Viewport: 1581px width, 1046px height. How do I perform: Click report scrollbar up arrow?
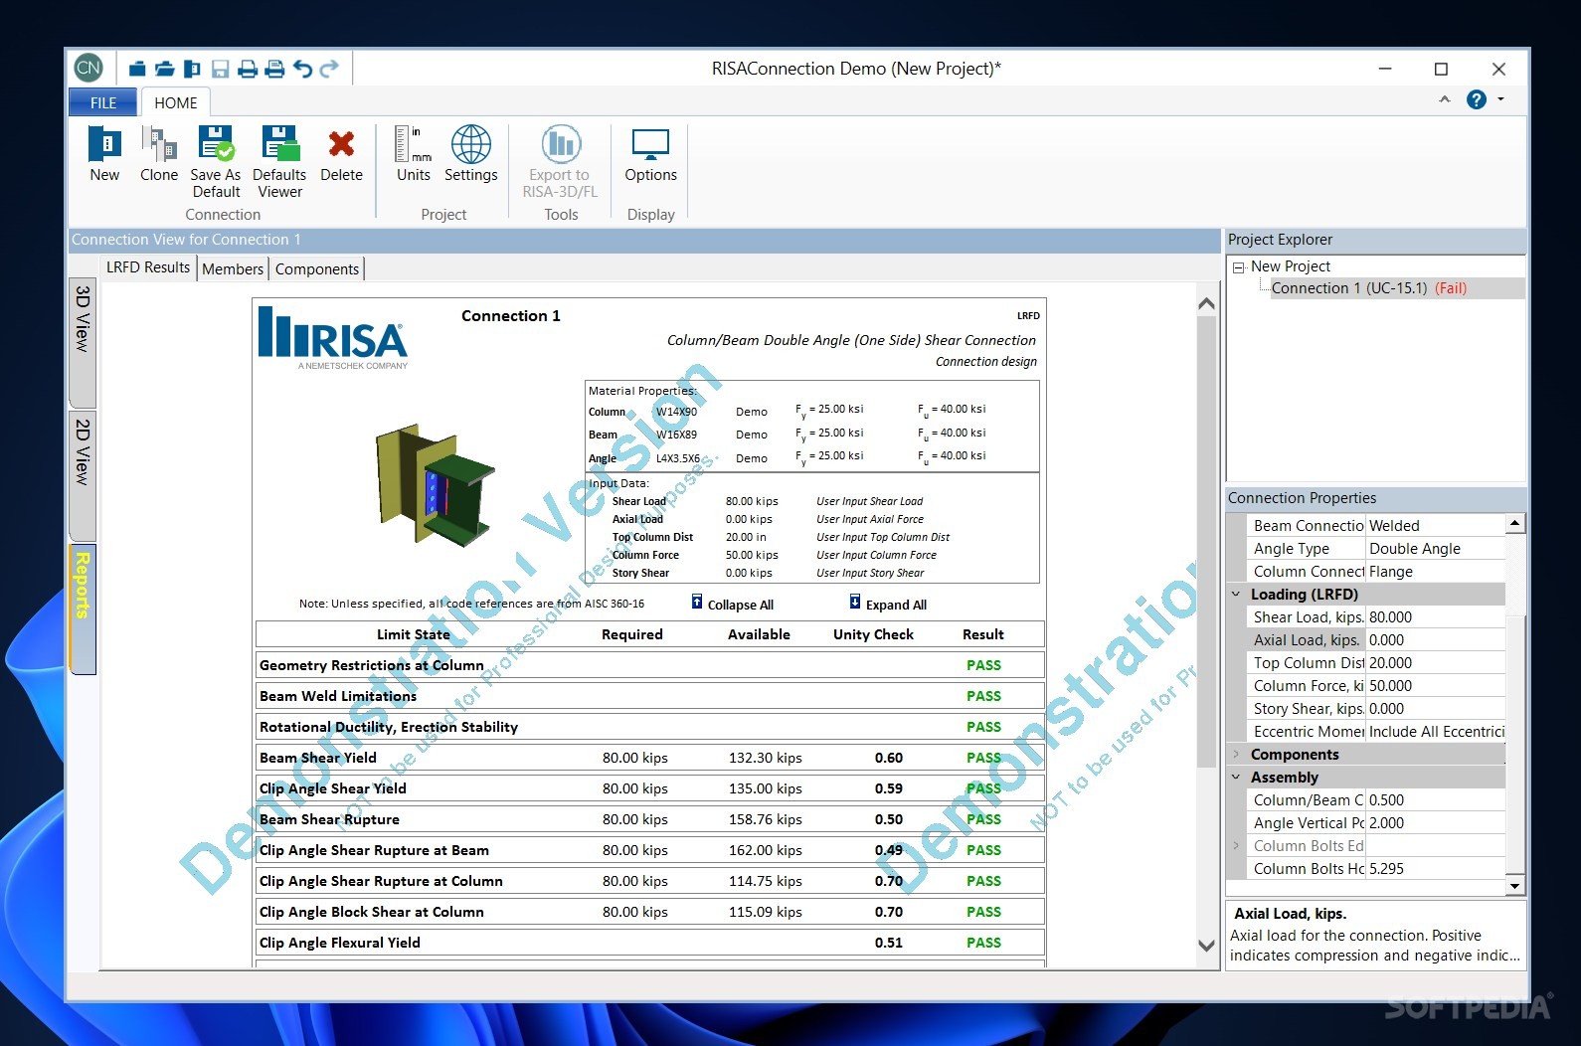[x=1206, y=303]
